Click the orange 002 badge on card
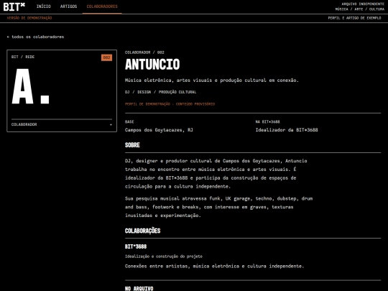 pos(106,57)
